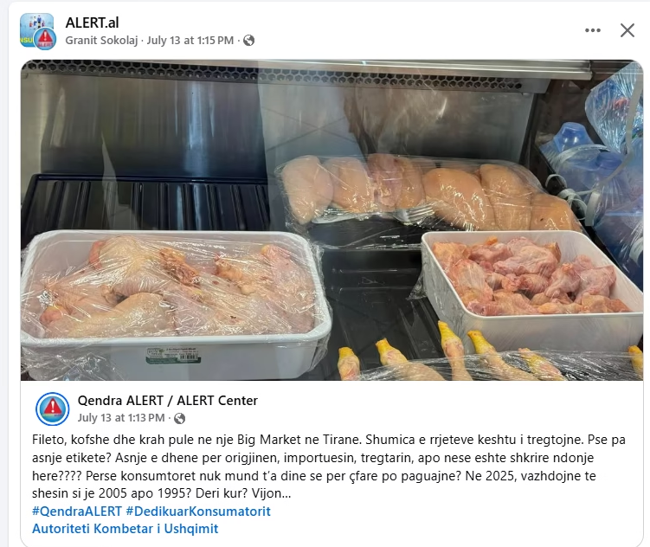Dismiss the post with the X icon
The image size is (650, 547).
tap(627, 30)
